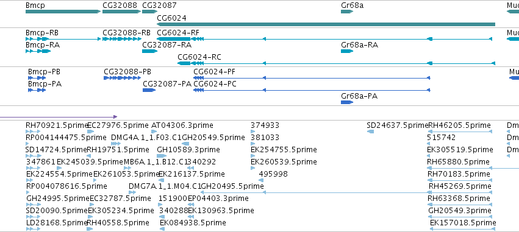The image size is (519, 232).
Task: Select EST EC27976.5prime
Action: (118, 125)
